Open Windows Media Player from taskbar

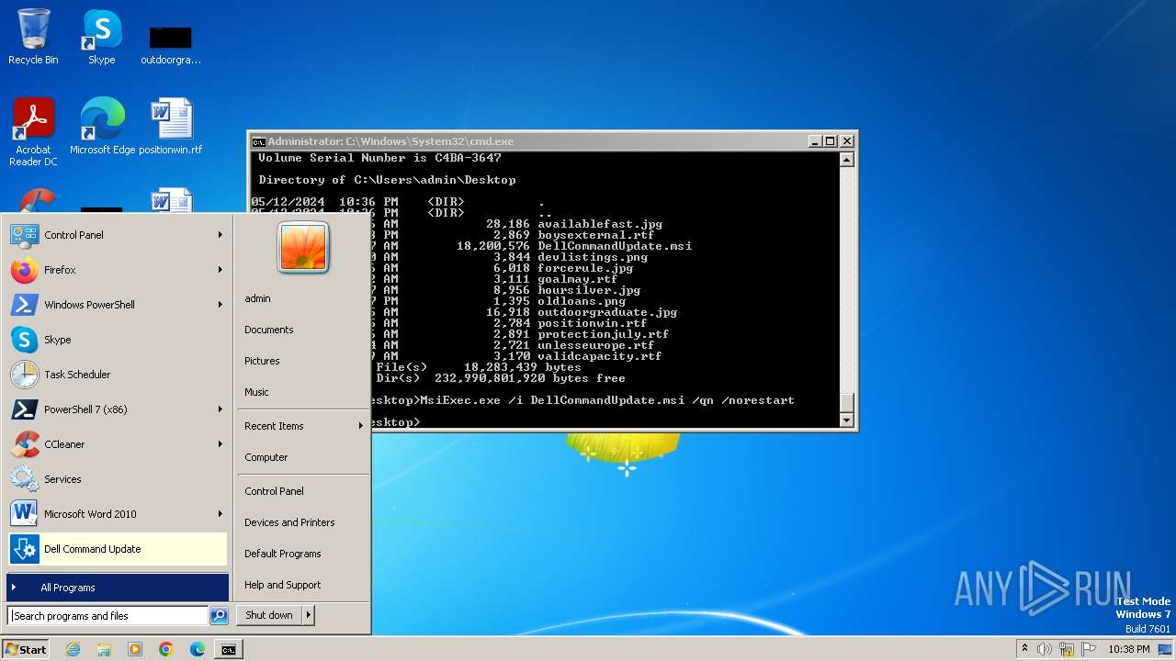pos(135,649)
